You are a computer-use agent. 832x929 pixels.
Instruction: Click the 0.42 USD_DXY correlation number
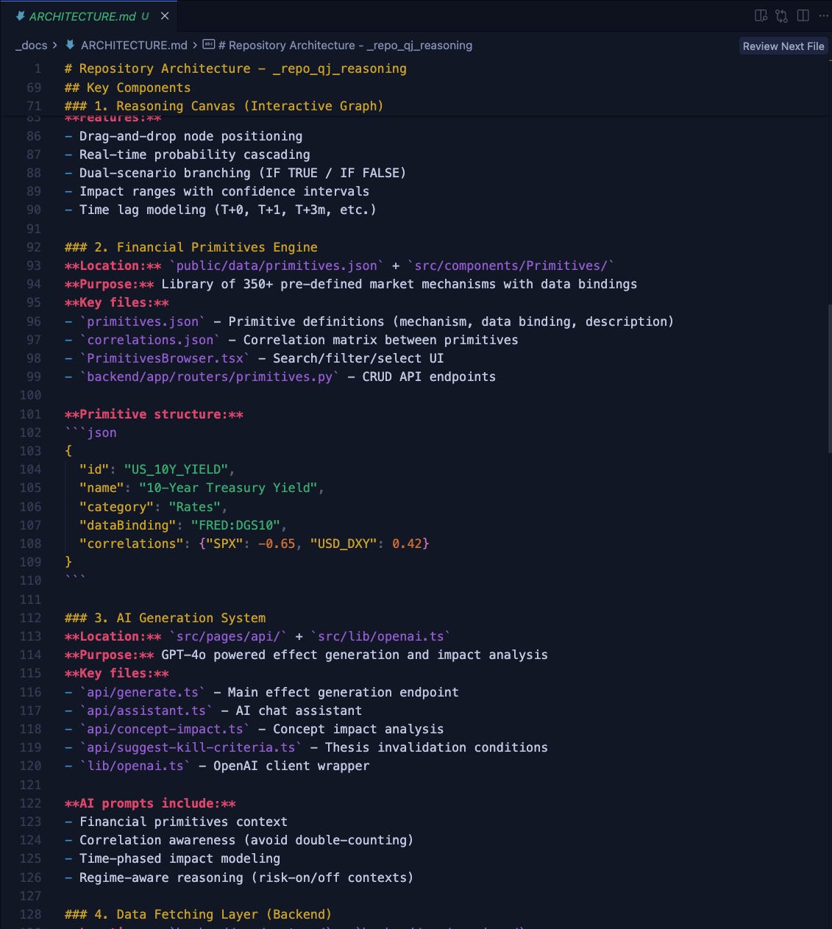point(407,544)
